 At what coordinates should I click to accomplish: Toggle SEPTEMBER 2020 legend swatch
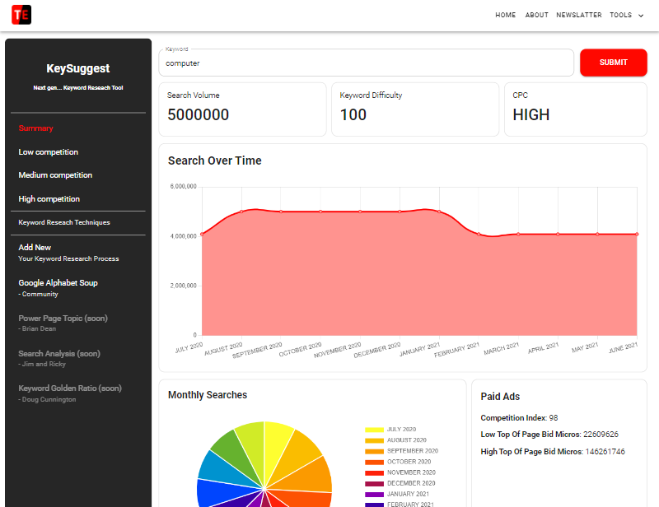coord(374,451)
